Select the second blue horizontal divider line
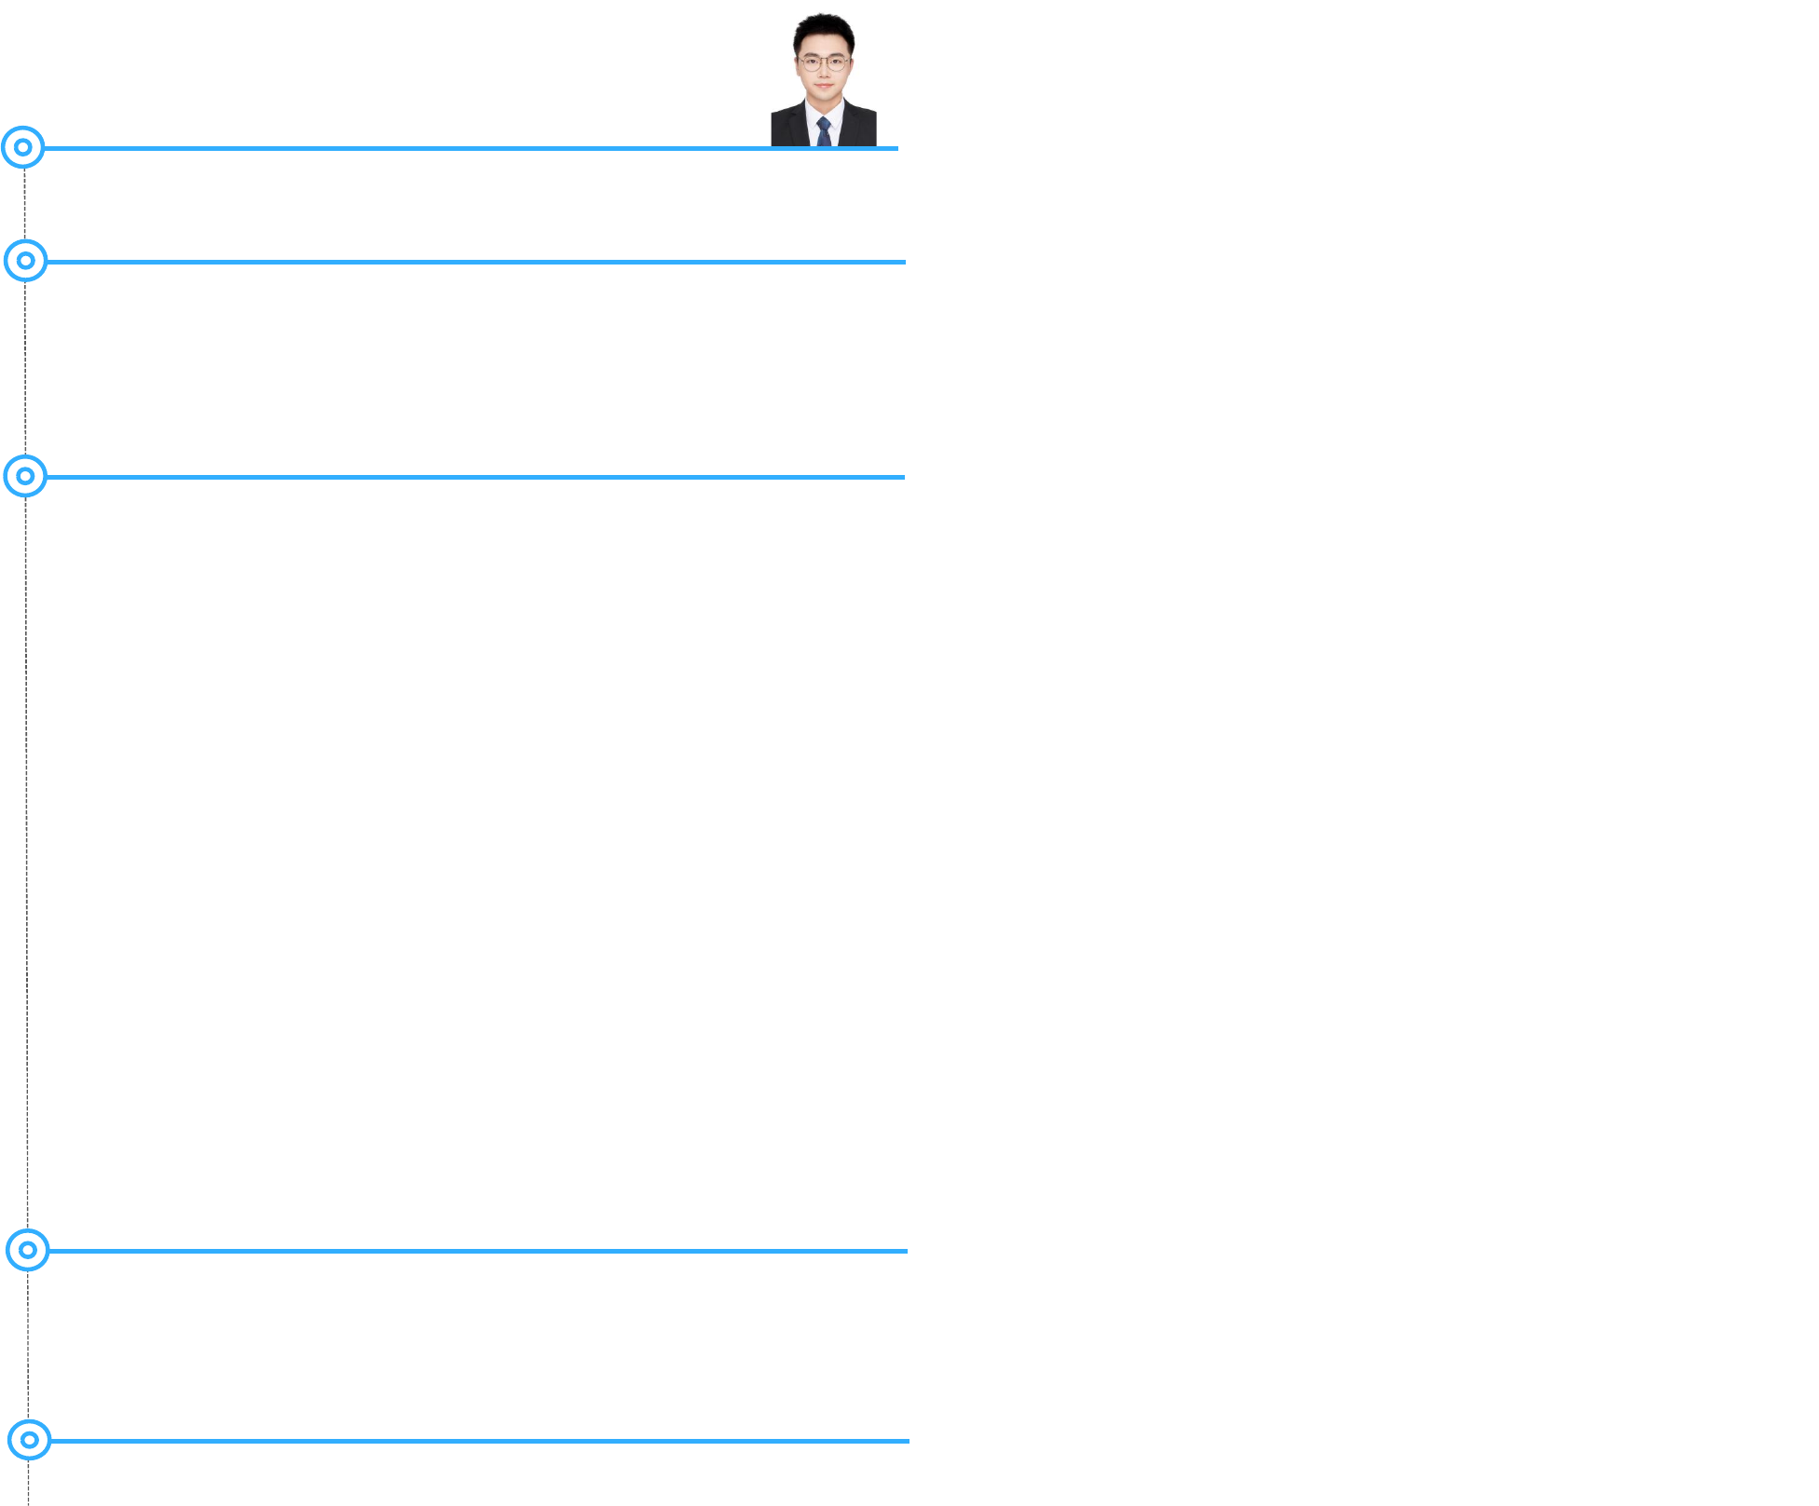The image size is (1819, 1506). point(475,262)
